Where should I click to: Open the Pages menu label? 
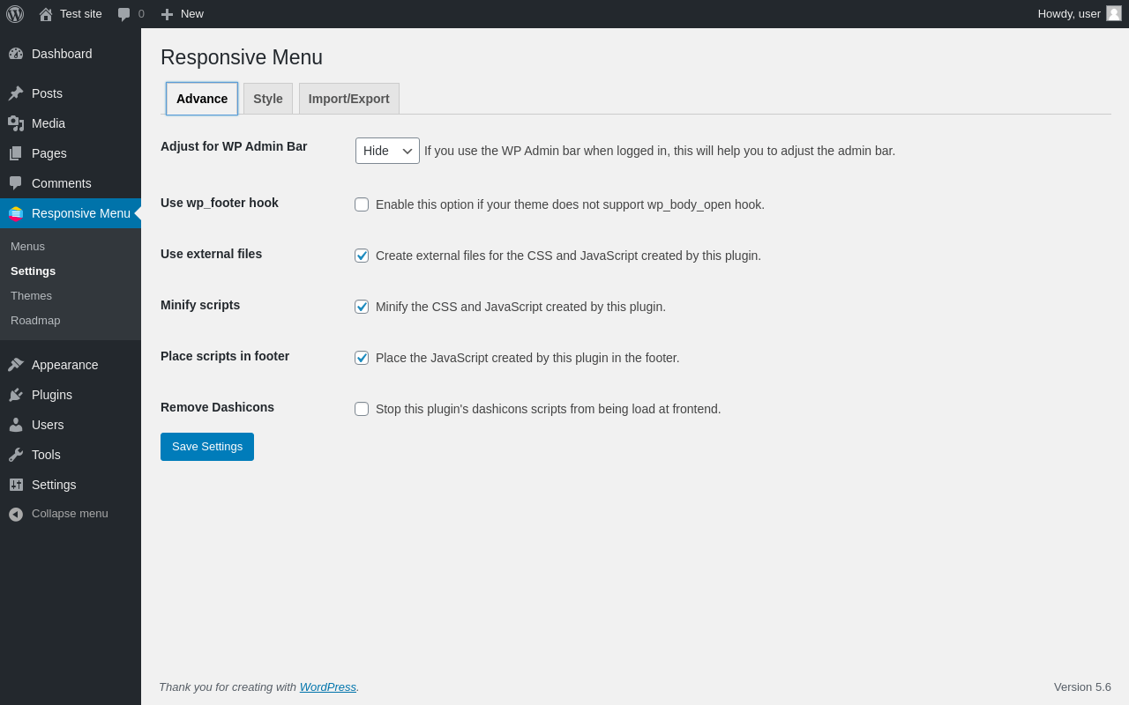coord(49,153)
